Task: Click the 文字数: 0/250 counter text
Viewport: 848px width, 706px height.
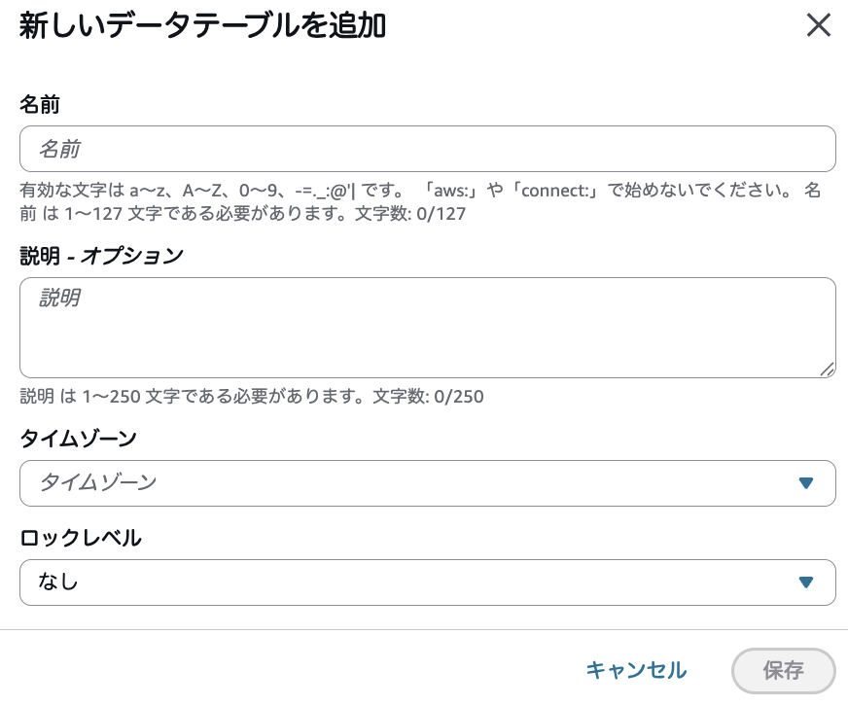Action: click(429, 397)
